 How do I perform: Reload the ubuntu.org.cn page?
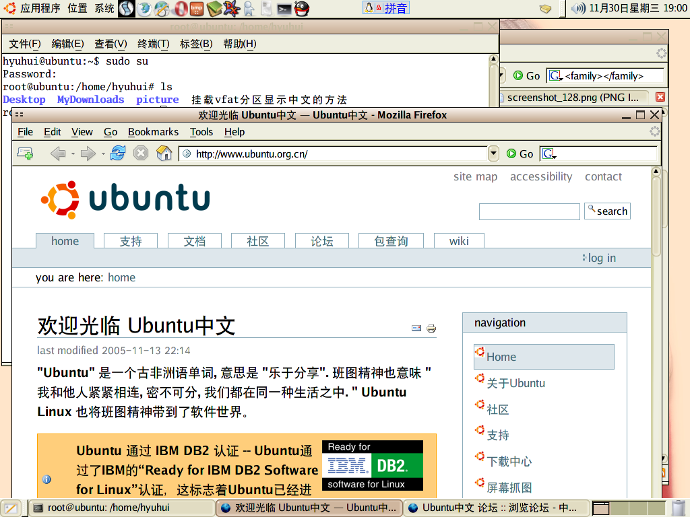[x=118, y=153]
